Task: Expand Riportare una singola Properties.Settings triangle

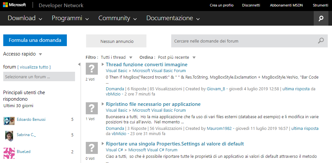Action: tap(103, 144)
